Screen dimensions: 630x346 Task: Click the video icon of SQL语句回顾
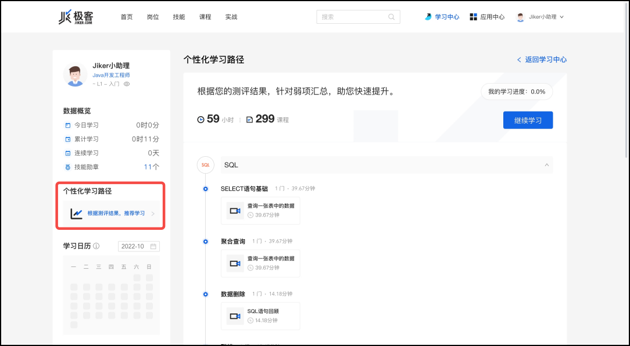pos(235,316)
